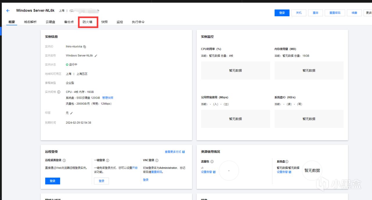Show info icon beside 远程桌面登录

coord(64,160)
